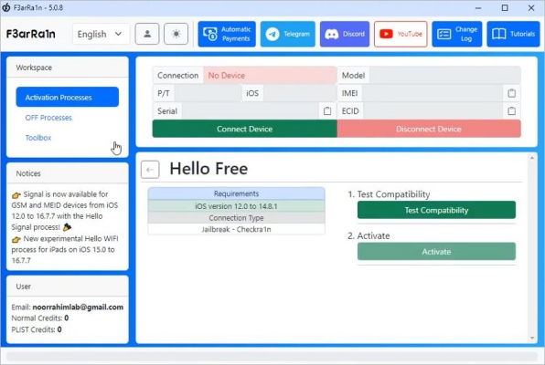Viewport: 545px width, 365px height.
Task: Open Automatic Payments
Action: pos(227,34)
